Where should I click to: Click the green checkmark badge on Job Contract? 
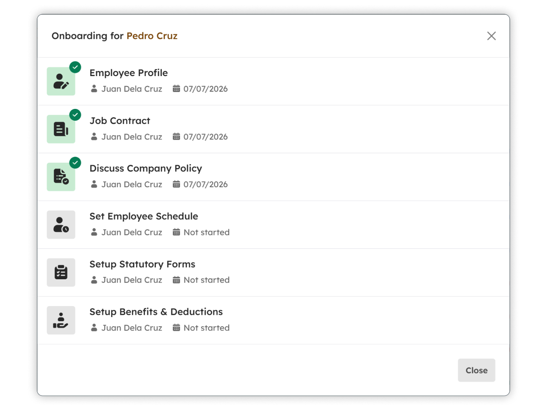75,115
